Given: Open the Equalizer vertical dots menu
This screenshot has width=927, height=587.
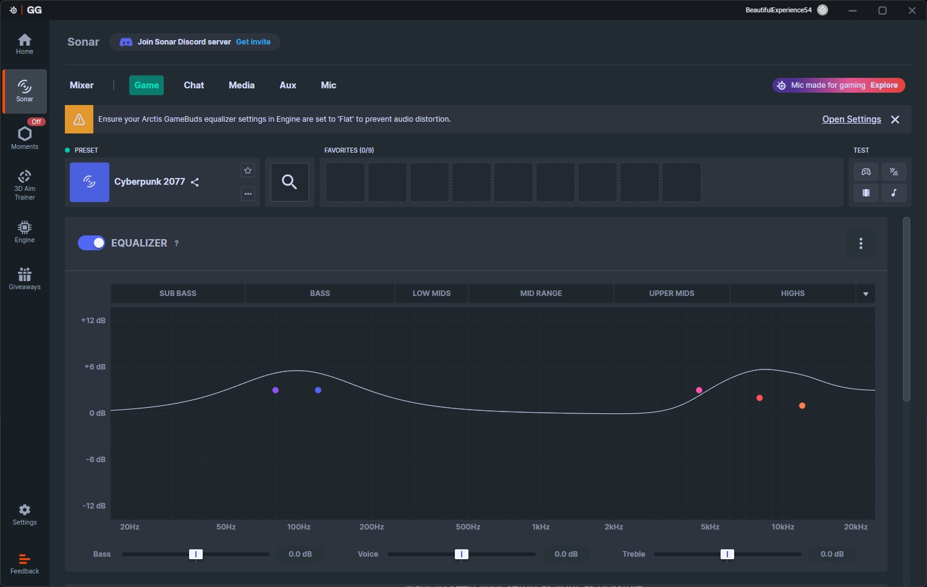Looking at the screenshot, I should click(x=860, y=243).
